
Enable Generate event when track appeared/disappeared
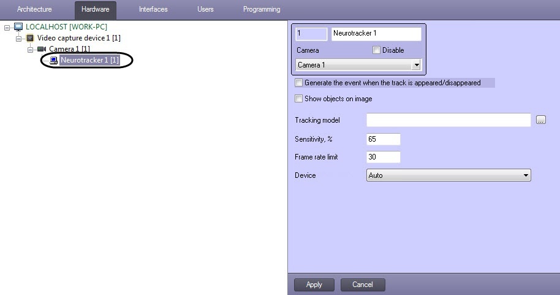pyautogui.click(x=299, y=83)
